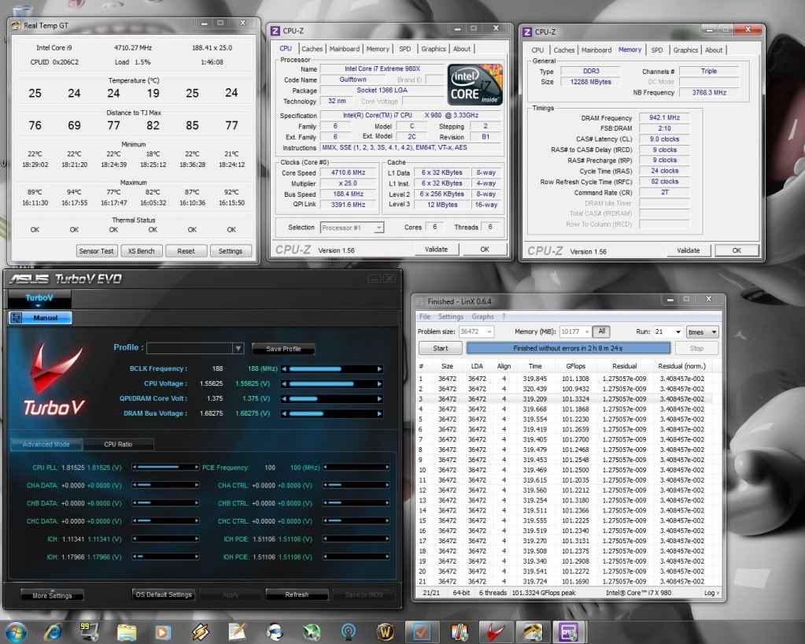Open Mainboard tab in CPU-Z CPU window

point(345,49)
